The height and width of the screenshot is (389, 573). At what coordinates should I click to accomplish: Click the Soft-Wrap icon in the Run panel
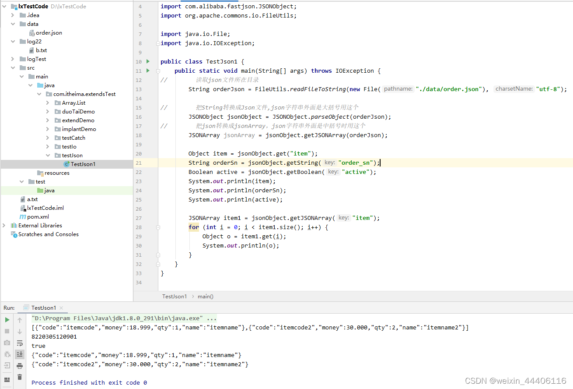click(19, 343)
